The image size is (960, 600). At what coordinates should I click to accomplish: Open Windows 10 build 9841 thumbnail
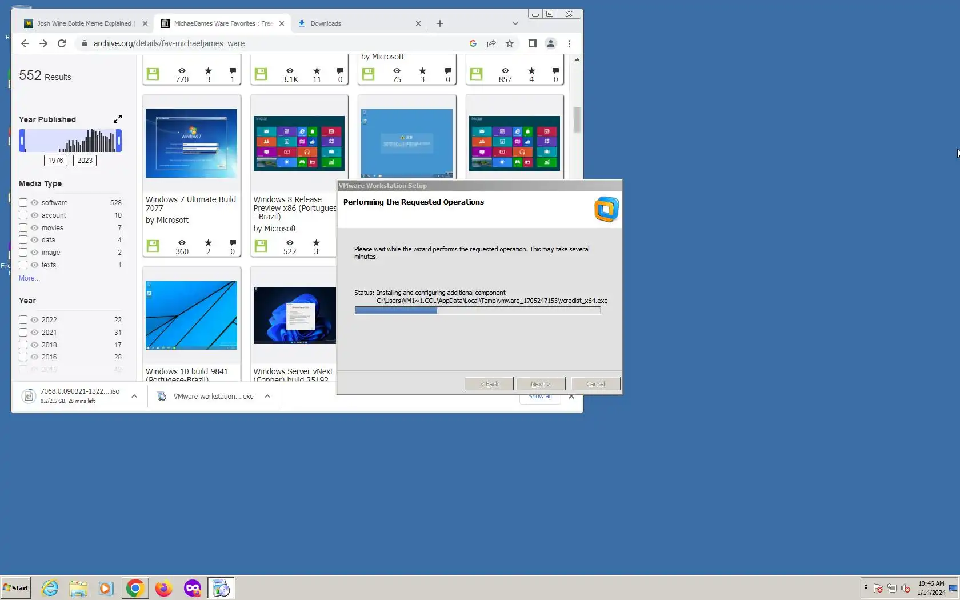(191, 315)
